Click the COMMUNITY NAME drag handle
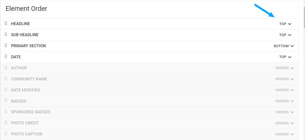Screen dimensions: 305x140 6,79
